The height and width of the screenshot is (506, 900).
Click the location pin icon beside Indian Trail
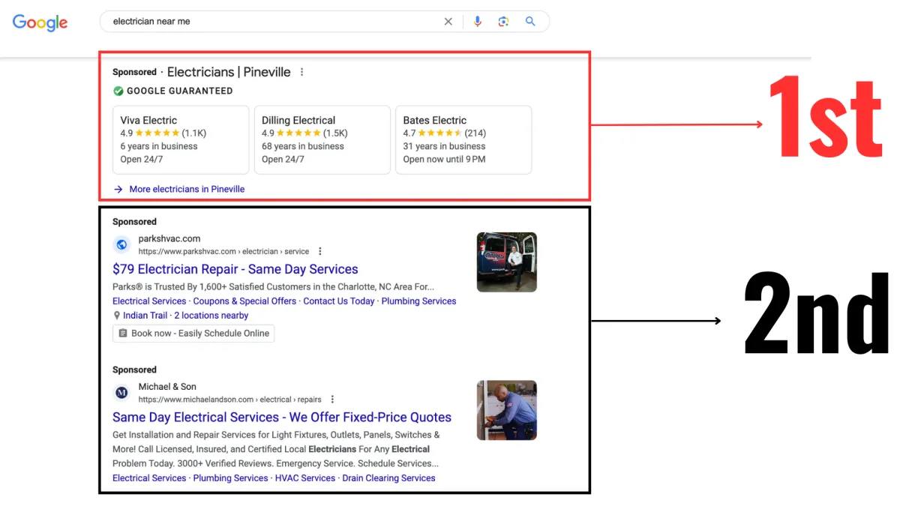[x=117, y=316]
